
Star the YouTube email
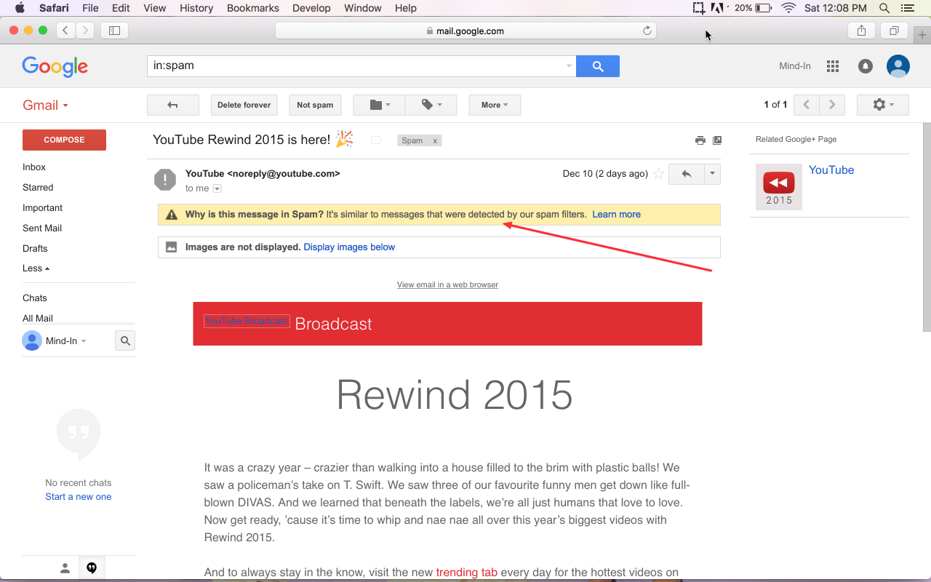coord(658,174)
